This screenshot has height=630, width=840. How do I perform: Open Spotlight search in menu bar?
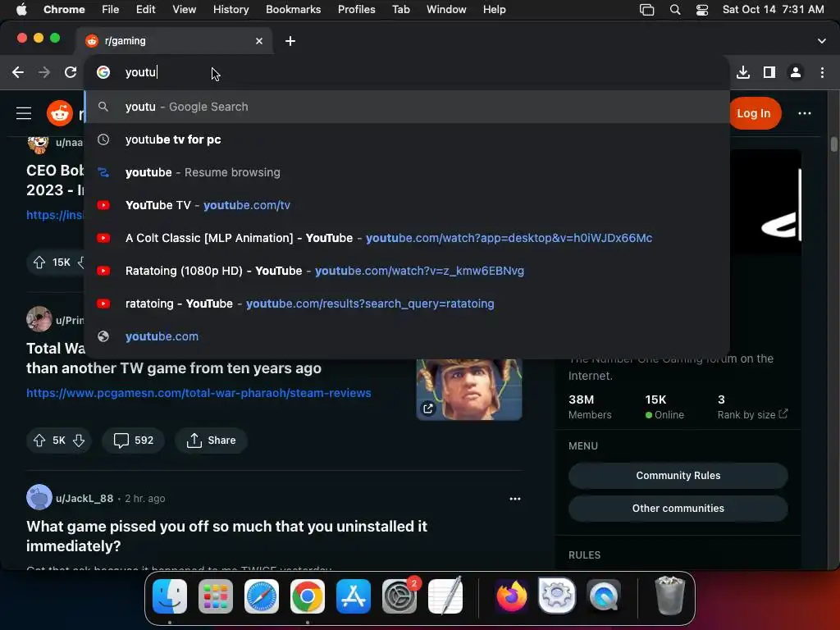pos(675,9)
